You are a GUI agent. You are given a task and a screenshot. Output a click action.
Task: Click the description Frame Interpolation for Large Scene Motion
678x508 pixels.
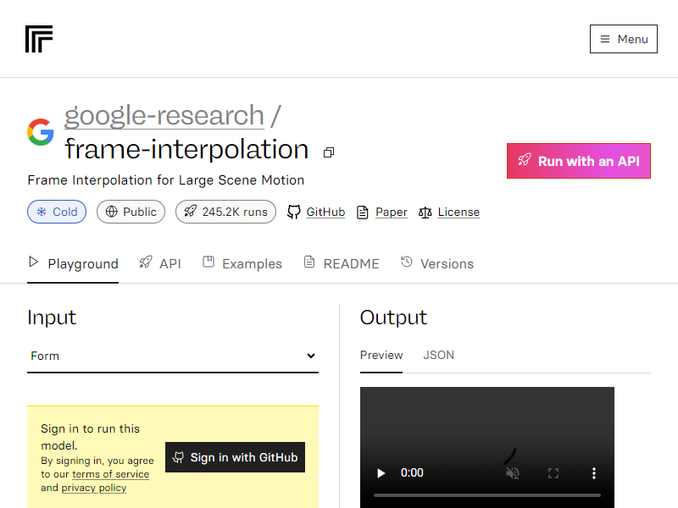(166, 180)
